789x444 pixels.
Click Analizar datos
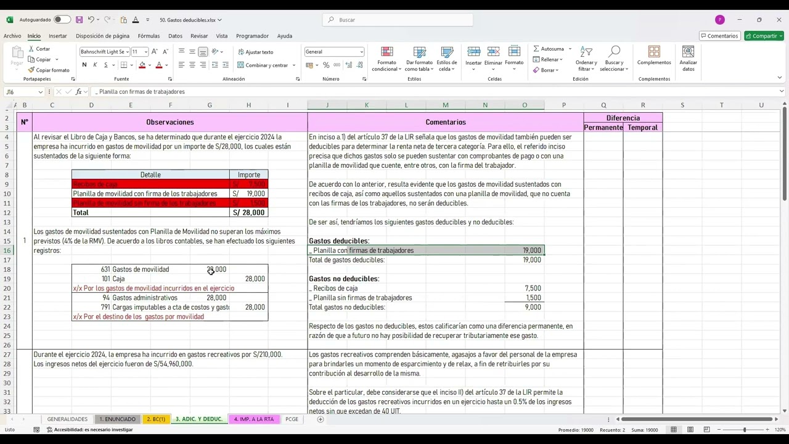coord(688,59)
